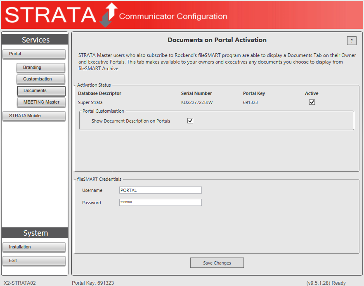364x286 pixels.
Task: Select the Documents sidebar item
Action: click(41, 91)
